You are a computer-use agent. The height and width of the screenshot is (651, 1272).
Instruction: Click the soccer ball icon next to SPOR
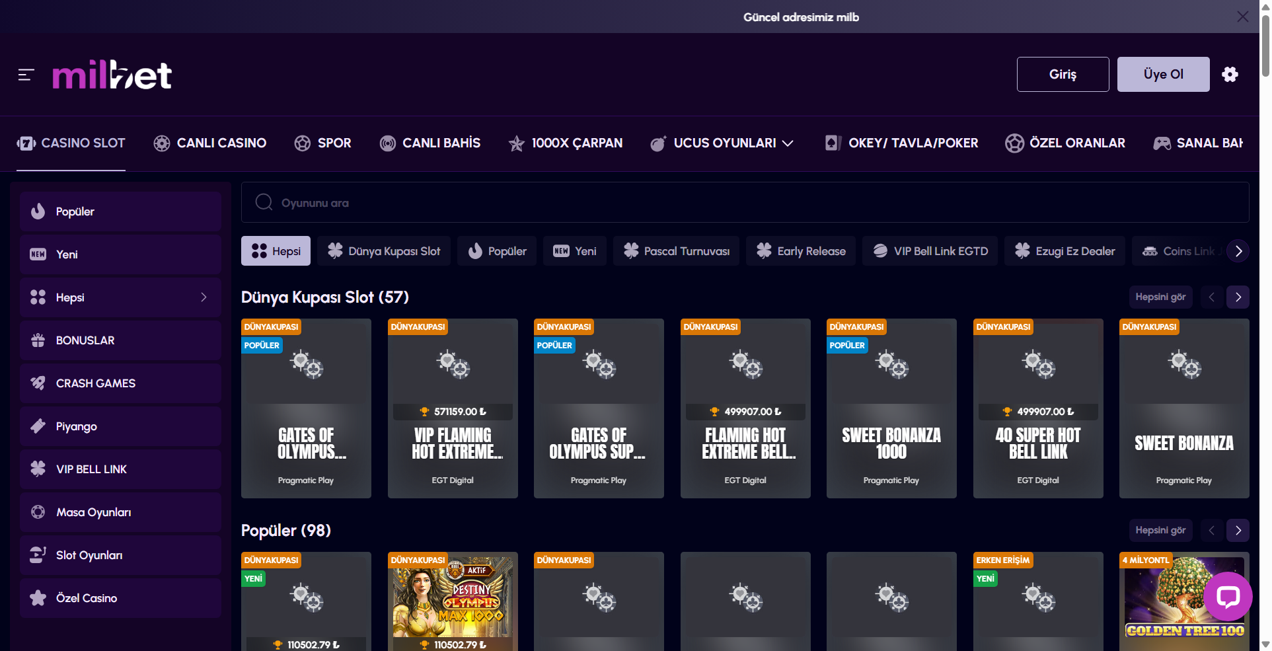coord(303,143)
